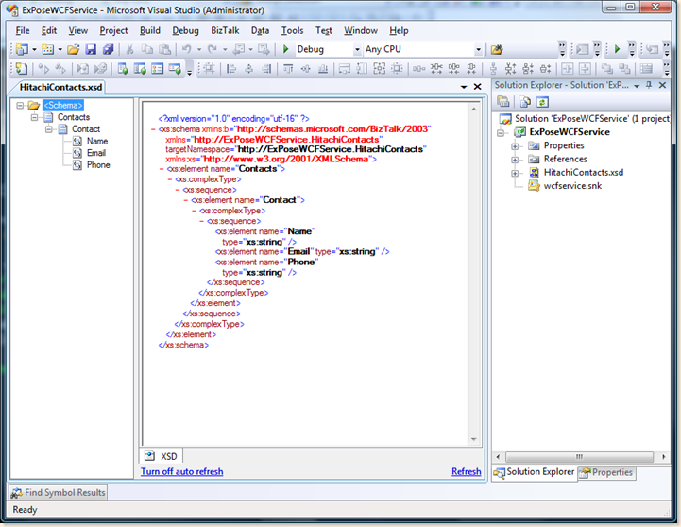
Task: Open the Help menu
Action: point(399,30)
